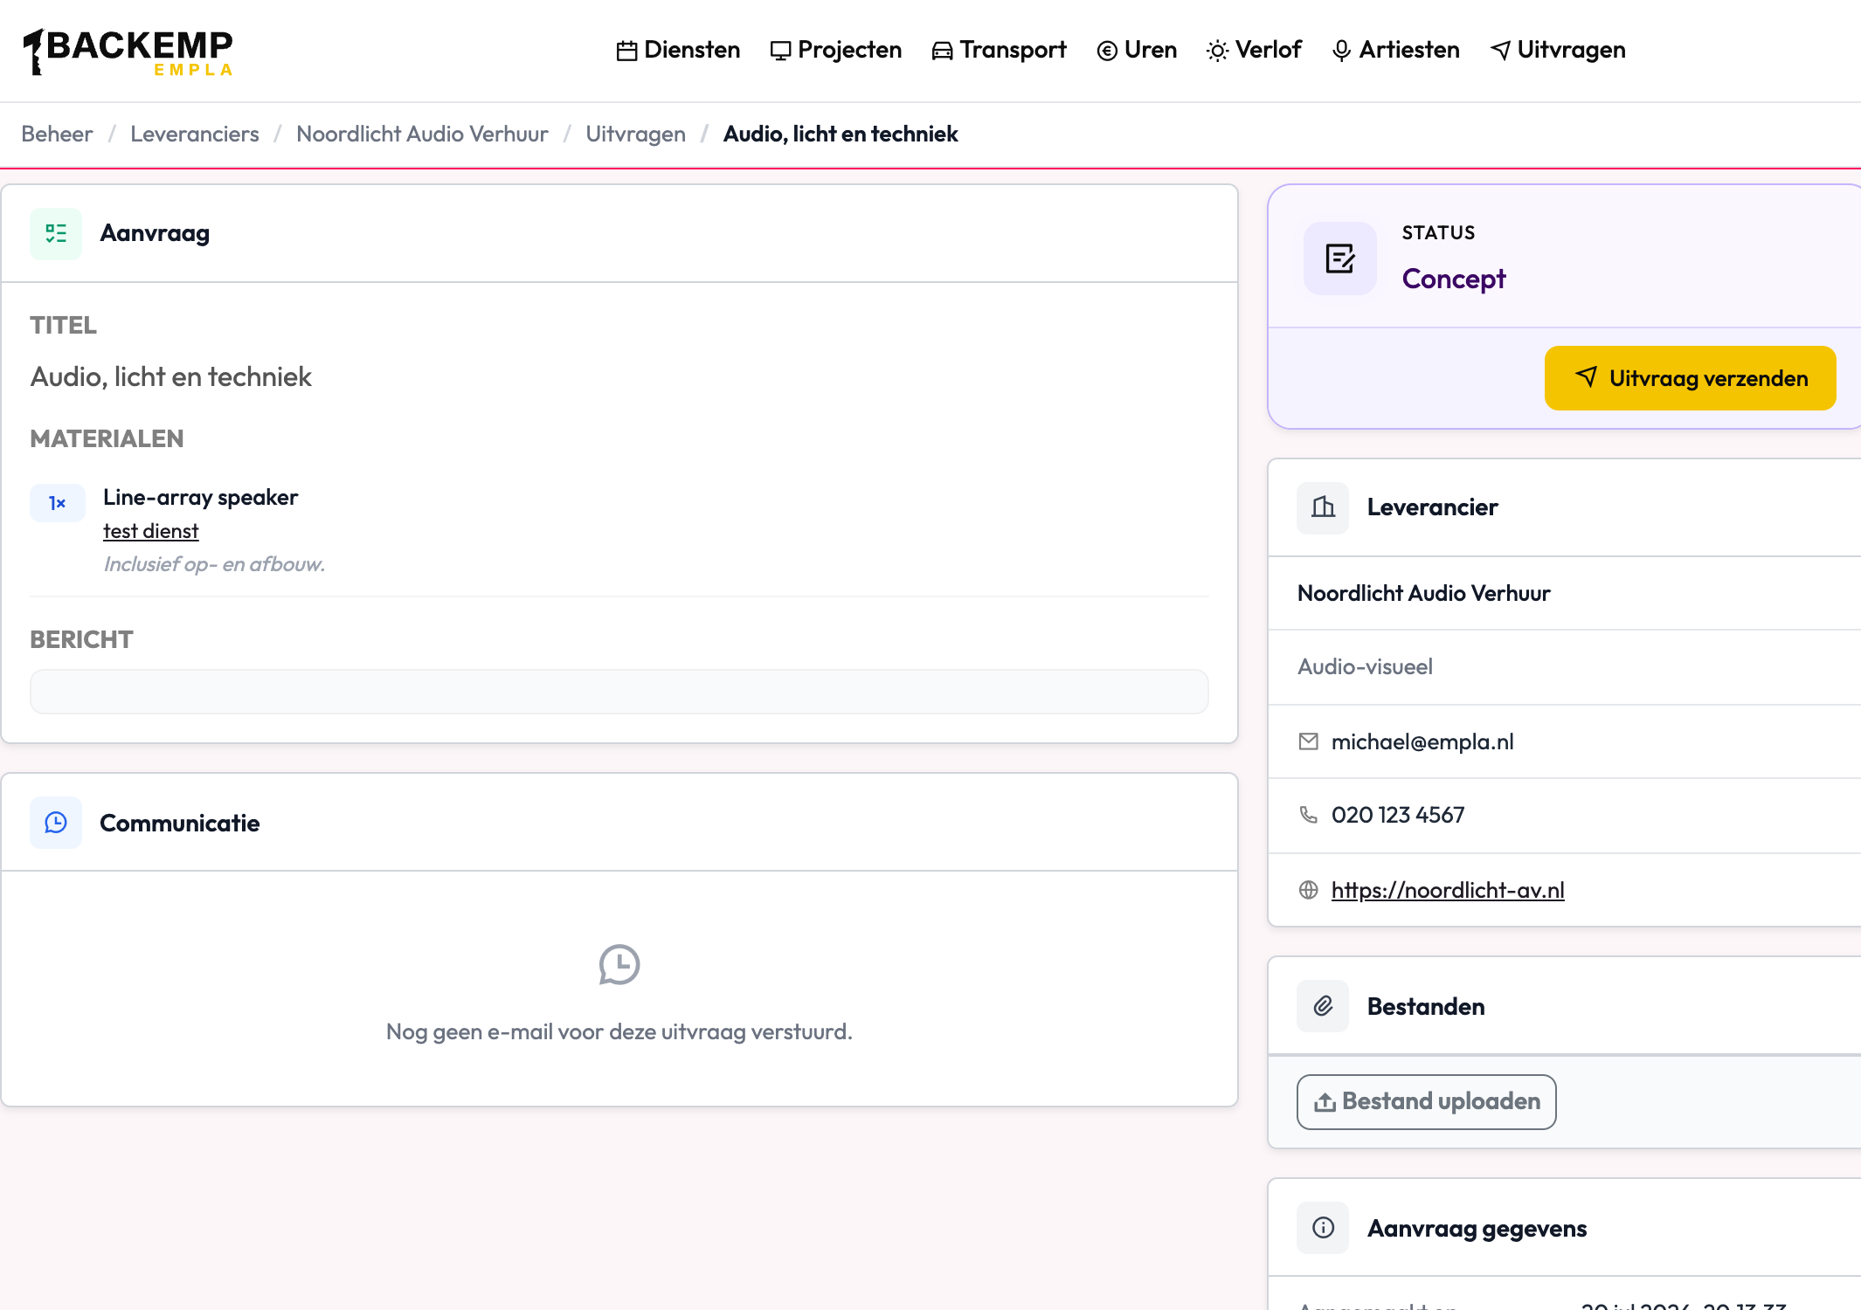Screen dimensions: 1861x1310
Task: Click the STATUS label
Action: coord(1438,232)
